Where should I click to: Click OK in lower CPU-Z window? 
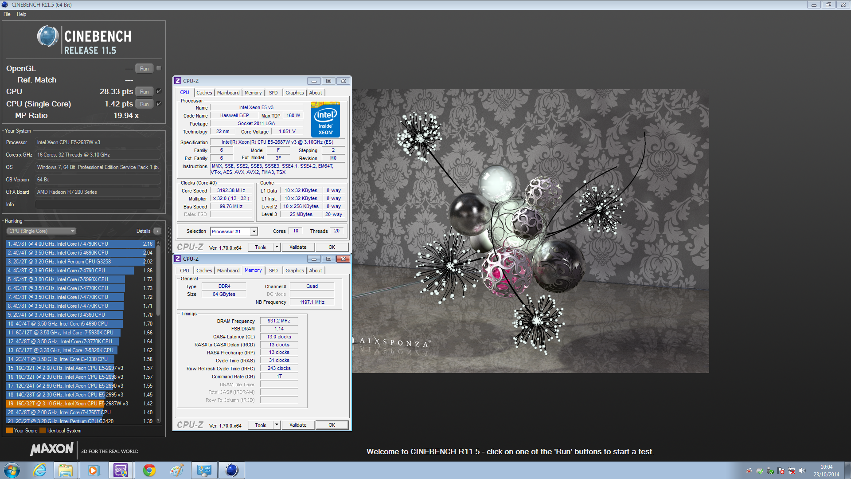coord(332,425)
